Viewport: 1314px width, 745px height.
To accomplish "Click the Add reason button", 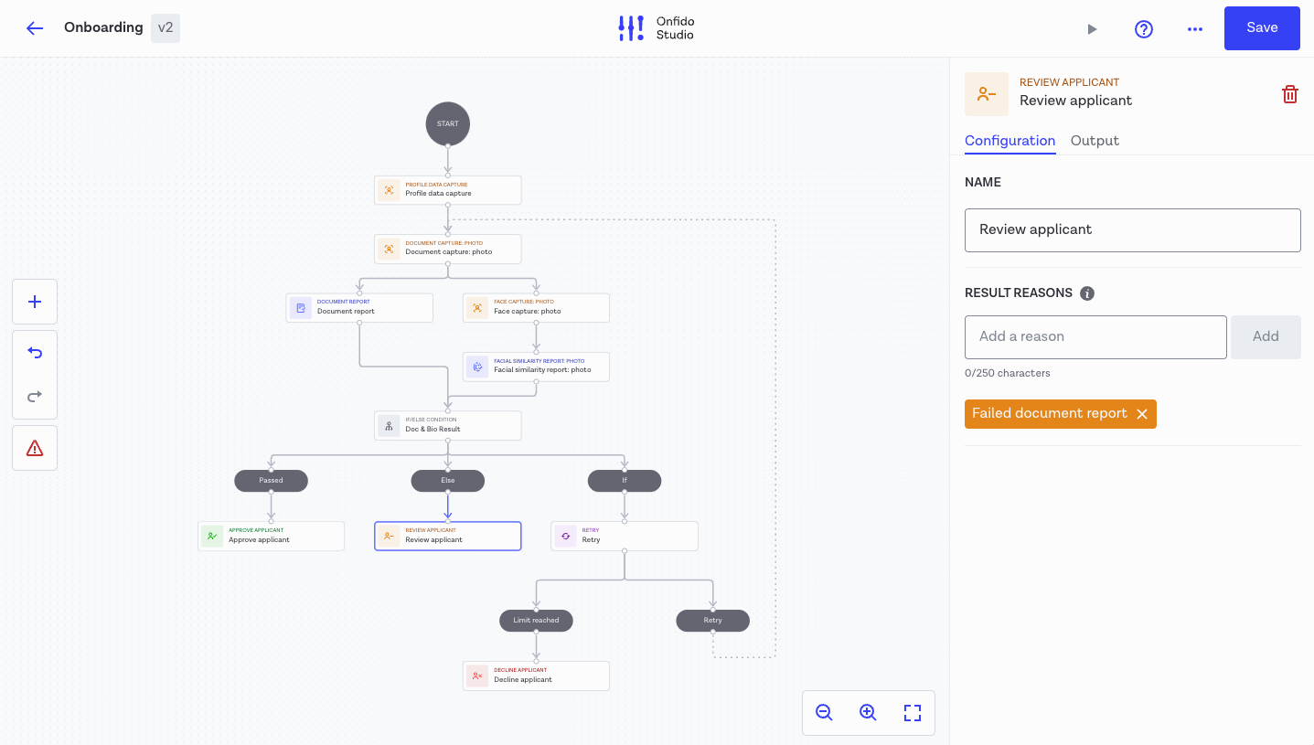I will tap(1265, 336).
